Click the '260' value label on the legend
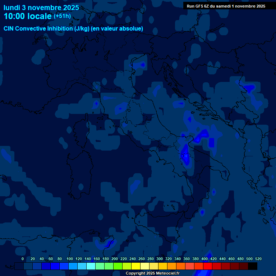Viewport: 276px width, 276px height. tap(142, 259)
